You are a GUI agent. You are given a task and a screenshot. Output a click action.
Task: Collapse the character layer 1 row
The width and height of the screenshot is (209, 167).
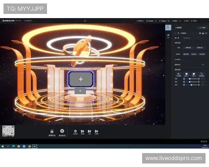point(176,33)
